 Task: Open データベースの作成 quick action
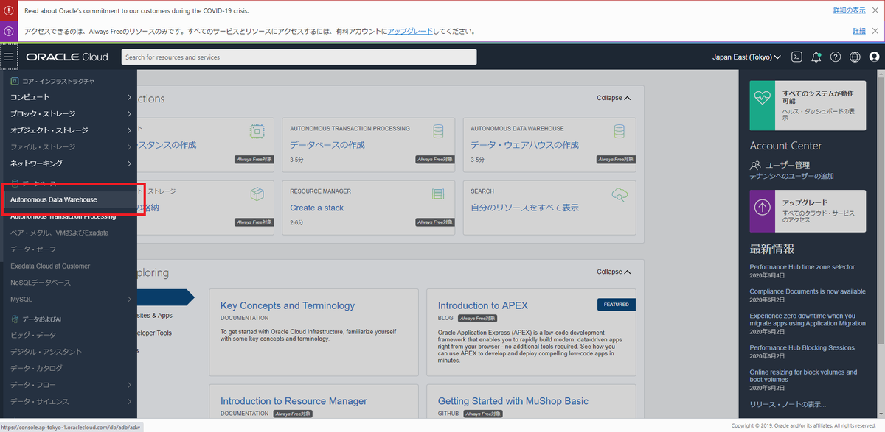coord(327,145)
